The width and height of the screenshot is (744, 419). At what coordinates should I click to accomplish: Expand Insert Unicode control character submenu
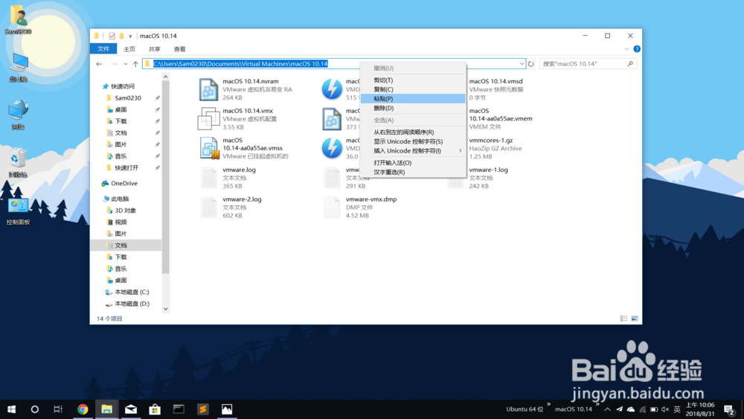pos(461,151)
